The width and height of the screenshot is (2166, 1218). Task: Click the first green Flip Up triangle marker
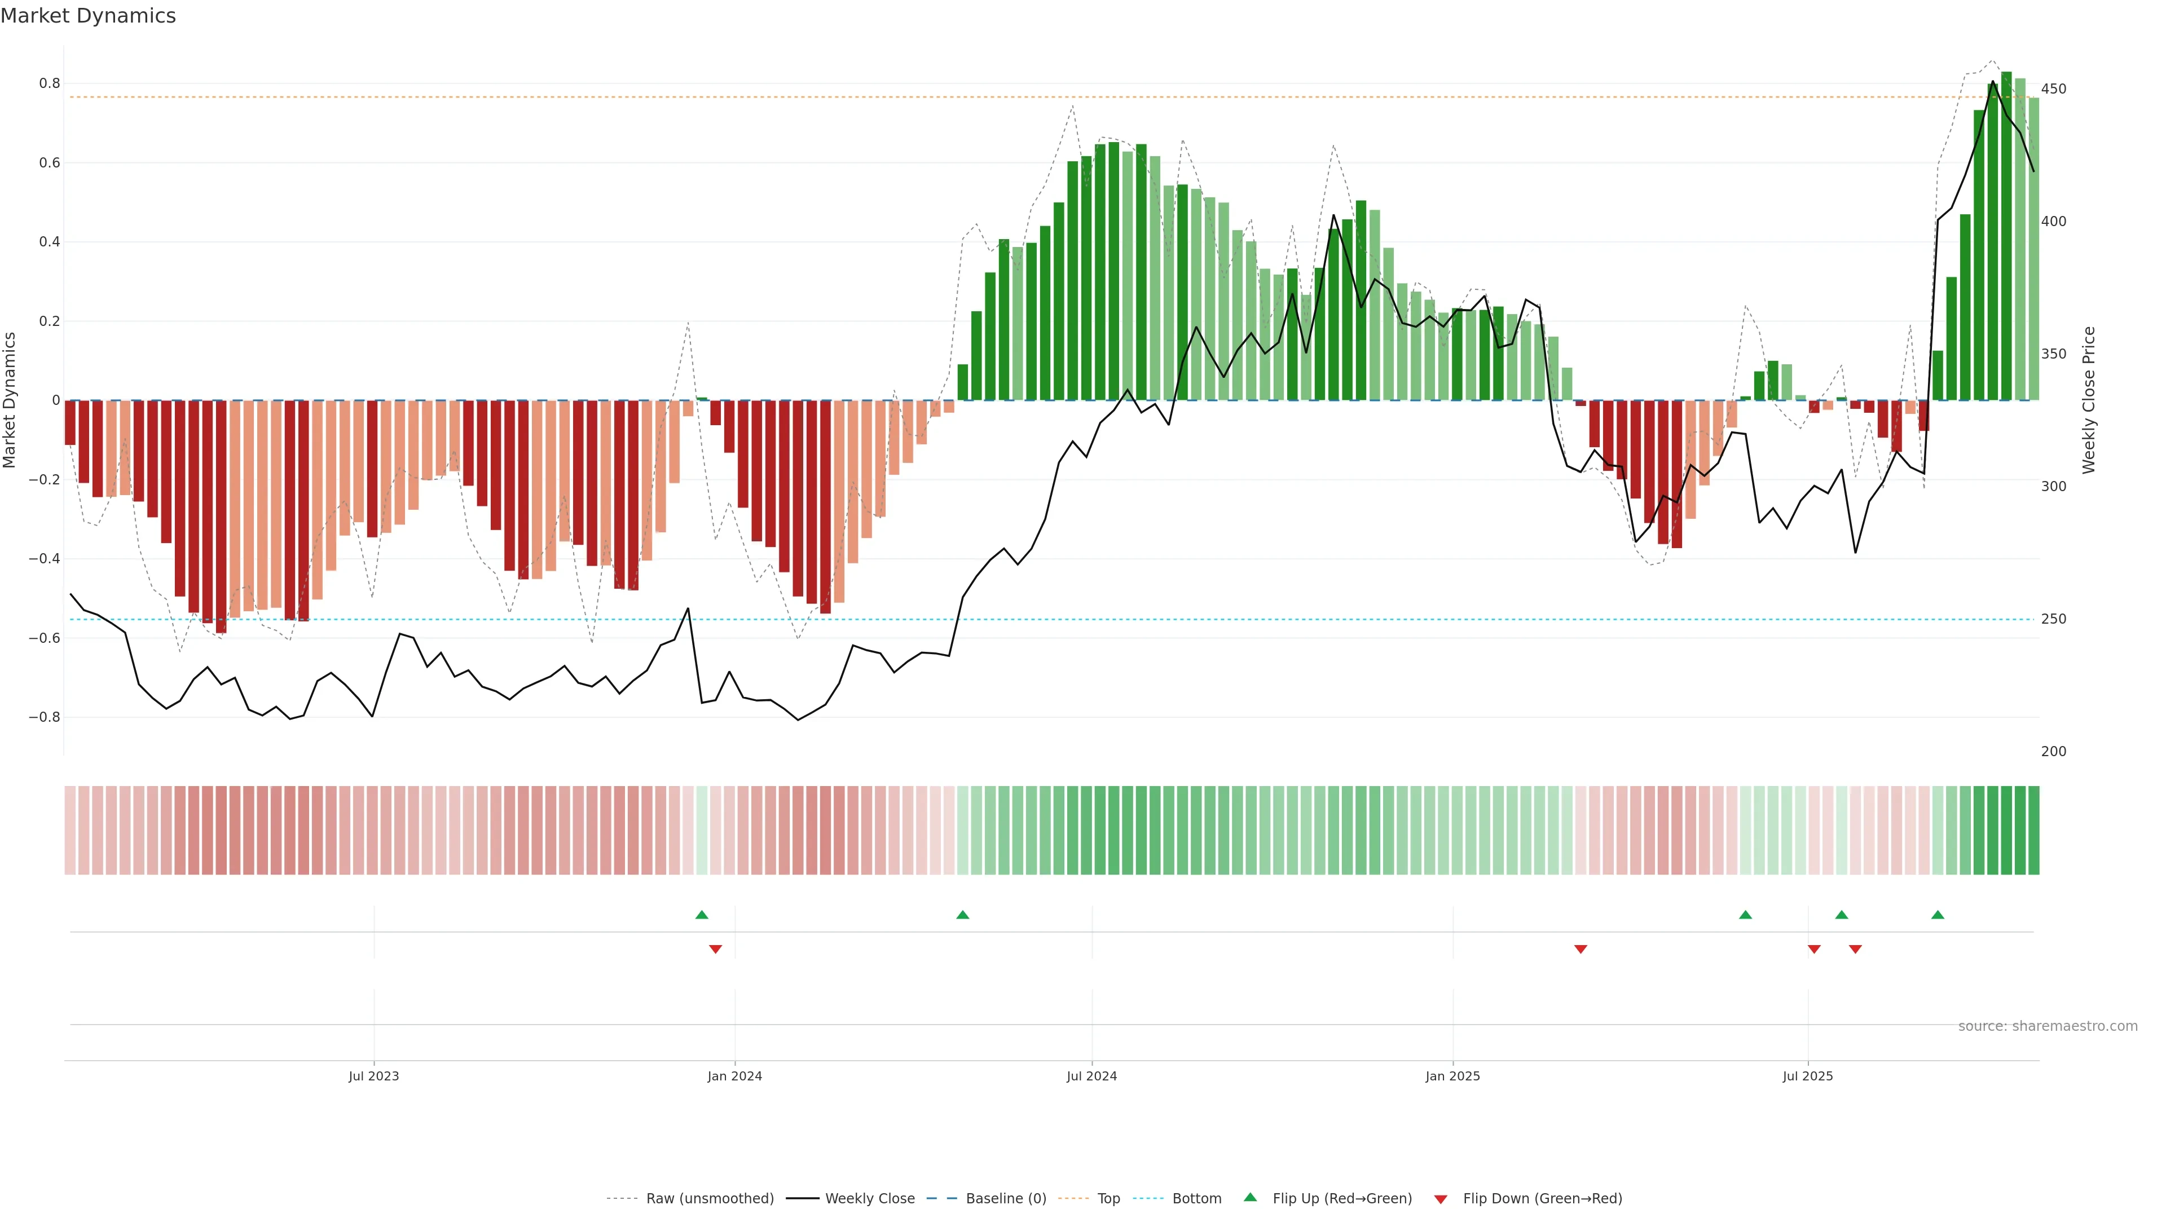pyautogui.click(x=701, y=915)
